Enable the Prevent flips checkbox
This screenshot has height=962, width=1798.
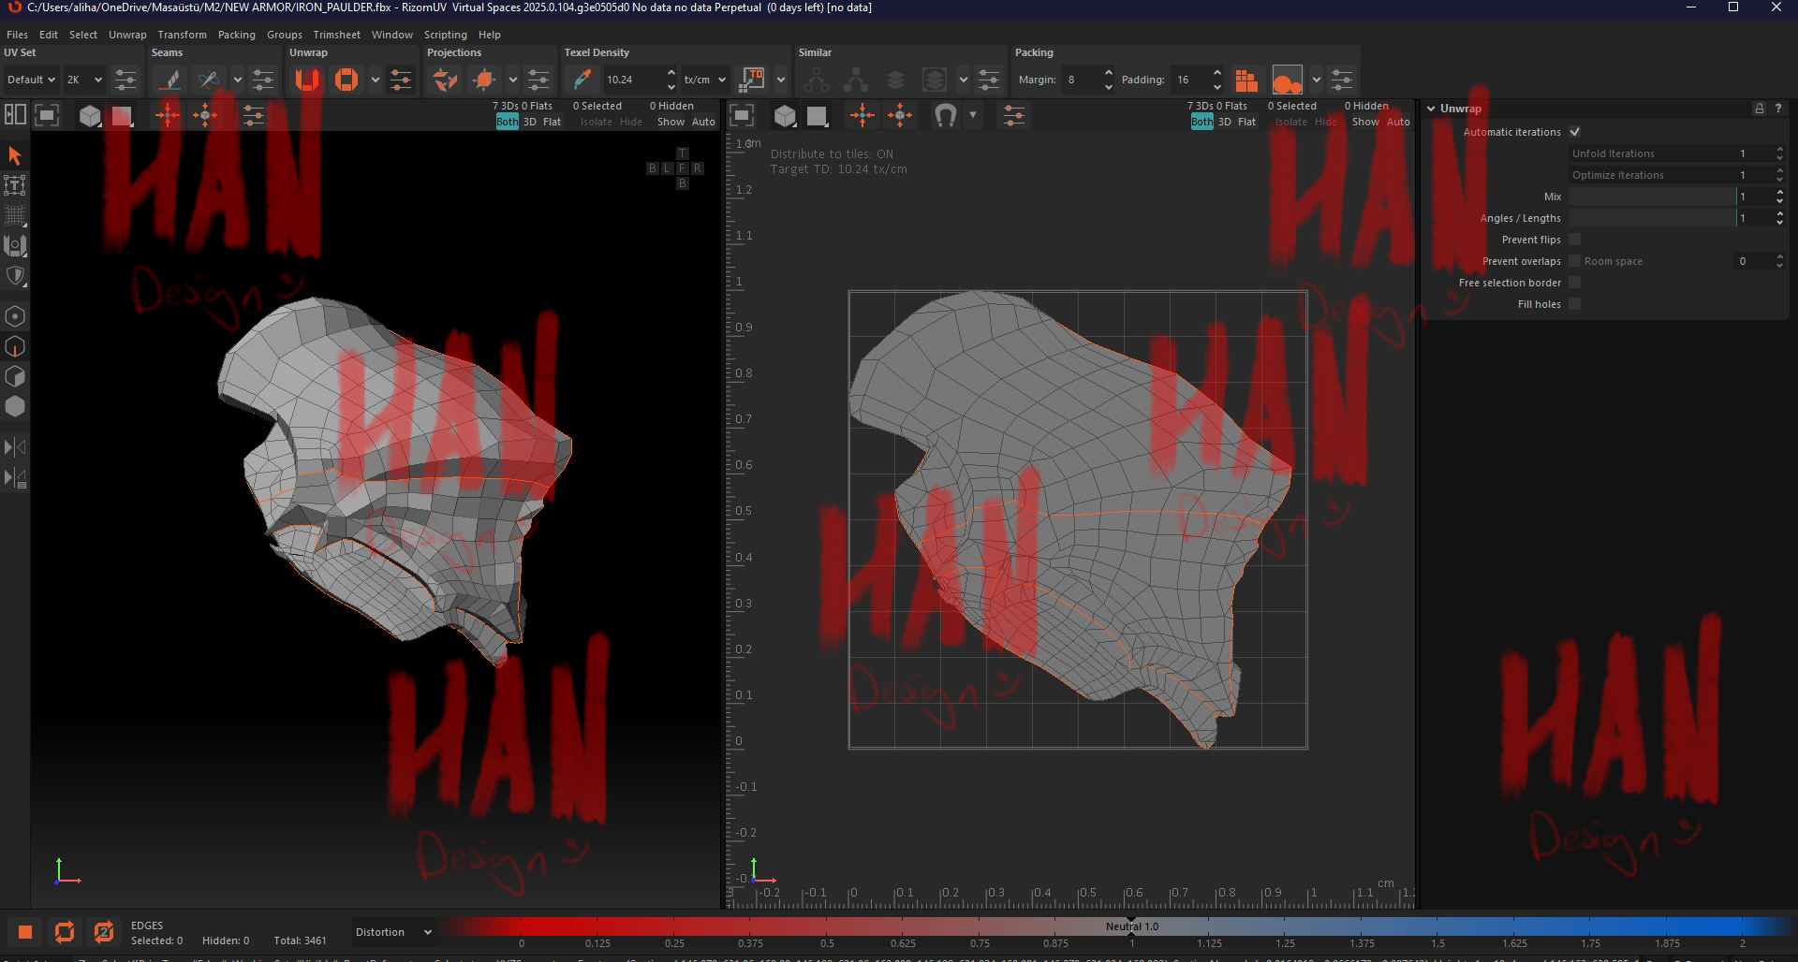click(x=1575, y=240)
